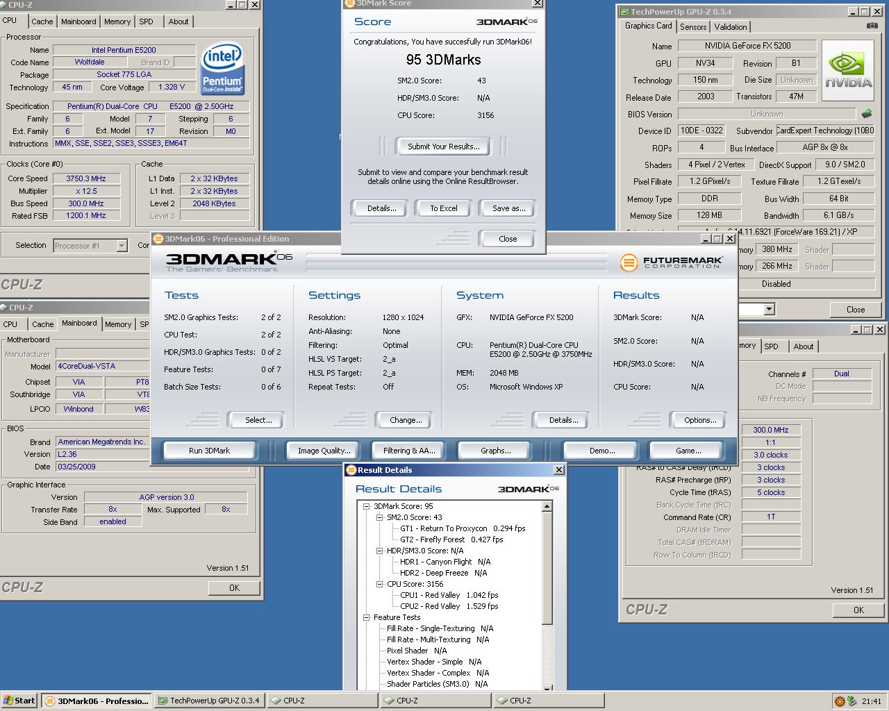The width and height of the screenshot is (889, 711).
Task: Open TechPowerUp GPU-Z from taskbar
Action: pyautogui.click(x=210, y=701)
